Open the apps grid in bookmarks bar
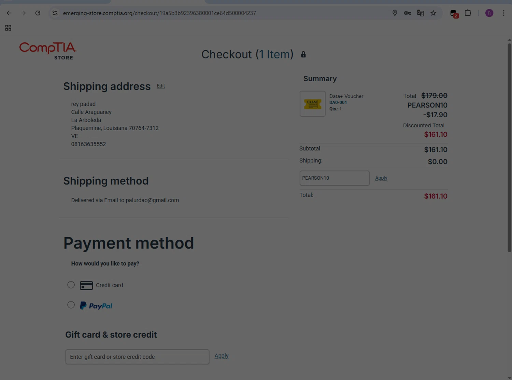512x380 pixels. 8,28
